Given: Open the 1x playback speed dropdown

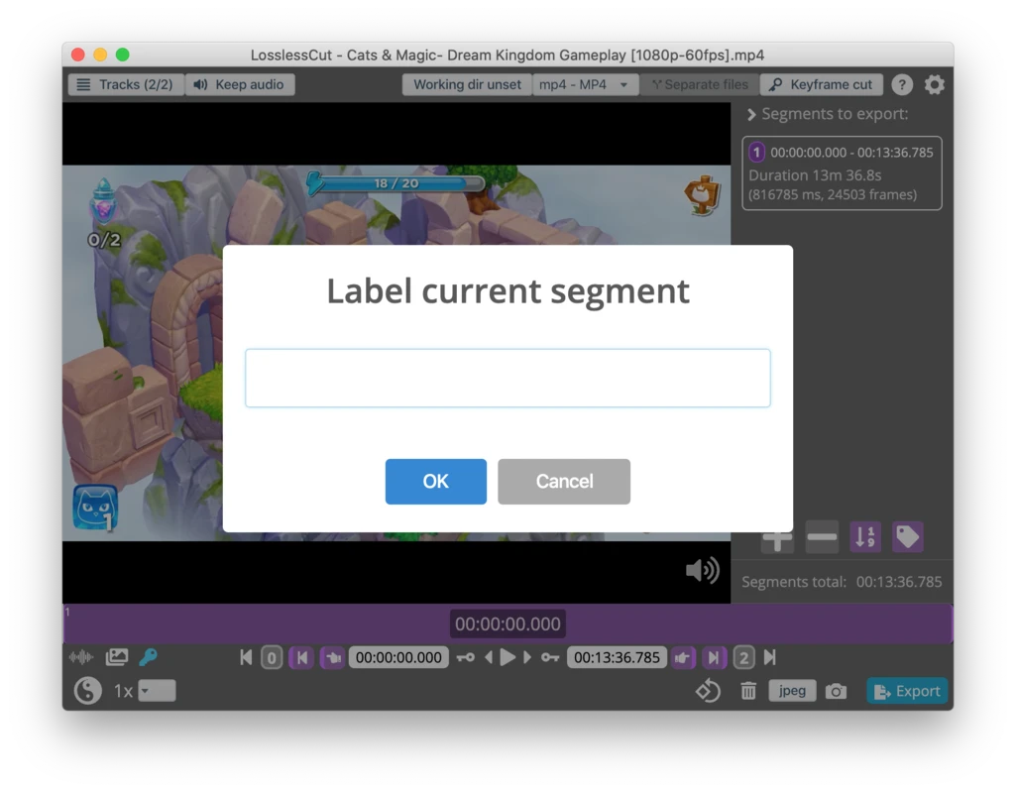Looking at the screenshot, I should point(157,691).
